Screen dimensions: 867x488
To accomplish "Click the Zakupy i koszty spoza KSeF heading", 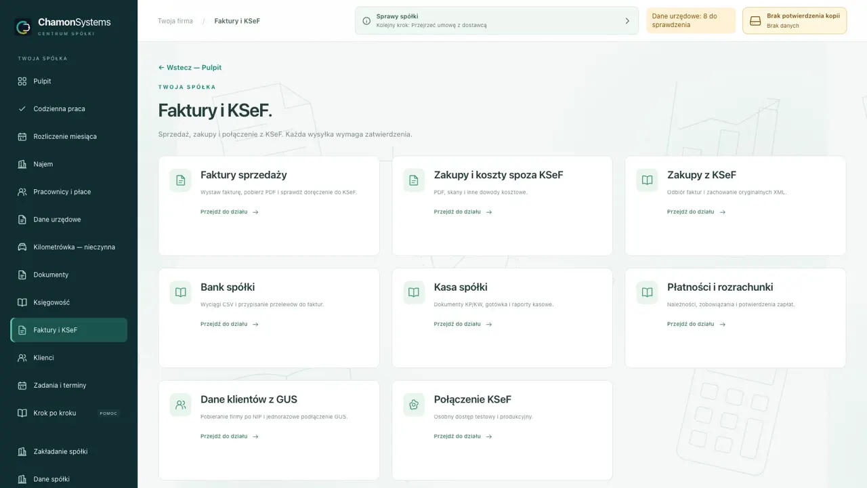I will [x=499, y=175].
